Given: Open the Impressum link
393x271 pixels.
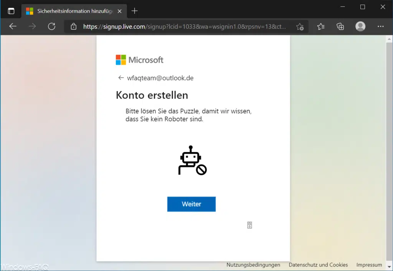Looking at the screenshot, I should [368, 264].
